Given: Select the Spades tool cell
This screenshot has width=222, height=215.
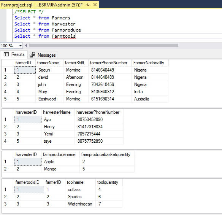Looking at the screenshot, I should 81,197.
